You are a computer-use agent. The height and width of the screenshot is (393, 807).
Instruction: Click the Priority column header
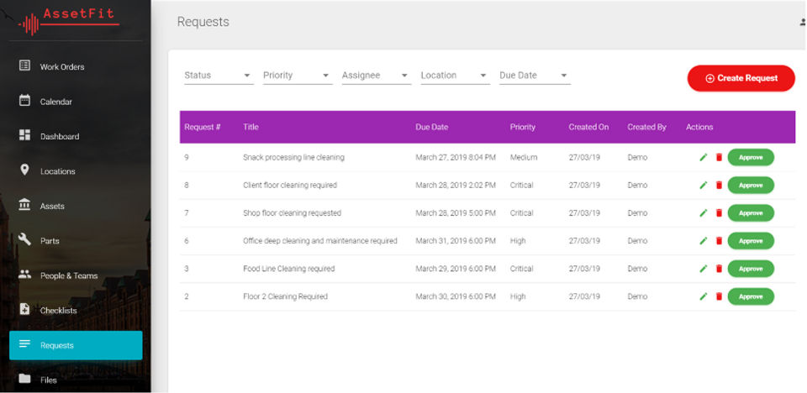coord(522,127)
